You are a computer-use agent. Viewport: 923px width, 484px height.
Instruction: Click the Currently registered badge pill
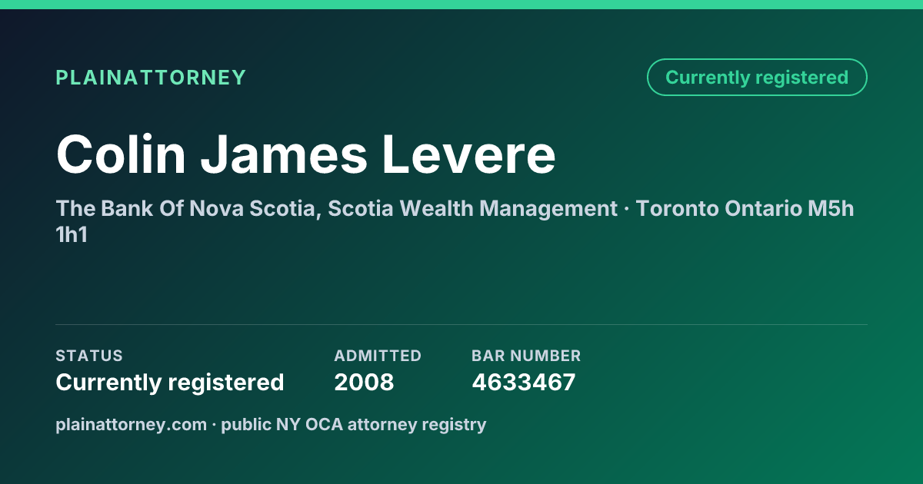757,78
